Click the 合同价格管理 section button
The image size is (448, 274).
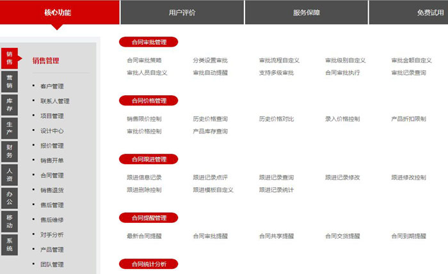click(148, 101)
